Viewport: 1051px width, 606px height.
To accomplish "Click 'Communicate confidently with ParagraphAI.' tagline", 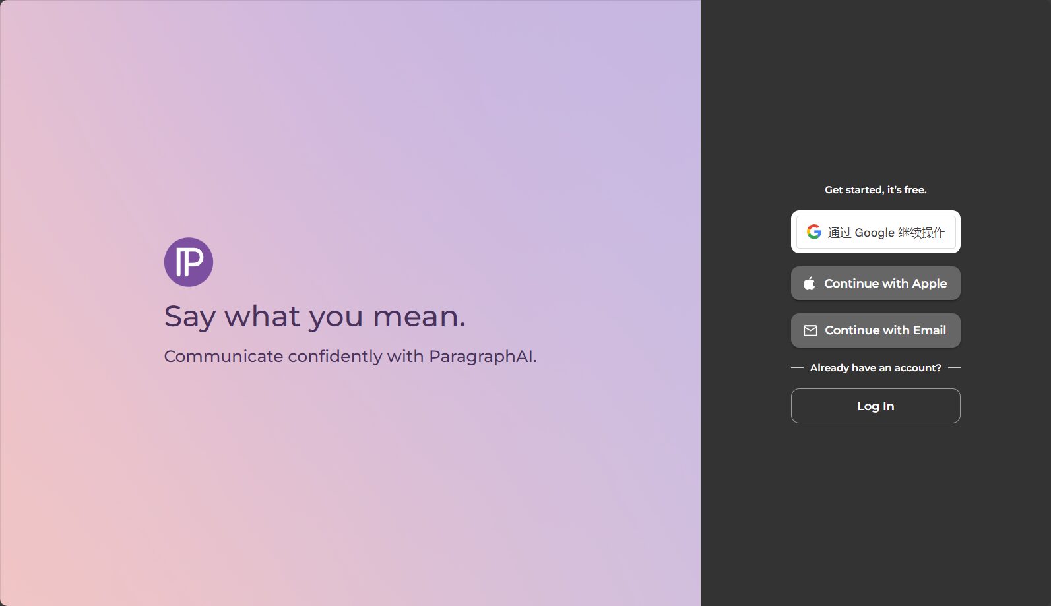I will tap(350, 357).
